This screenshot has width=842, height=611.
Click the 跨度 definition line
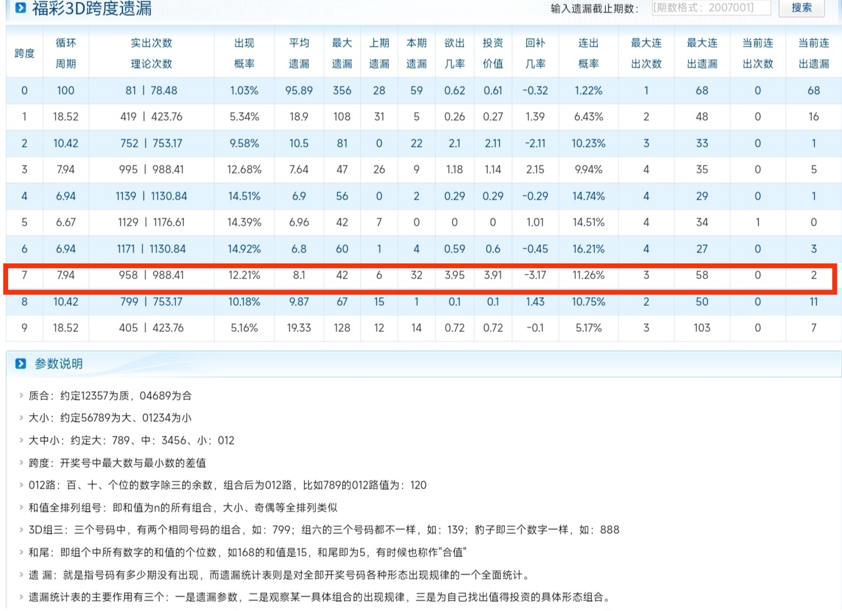click(117, 463)
